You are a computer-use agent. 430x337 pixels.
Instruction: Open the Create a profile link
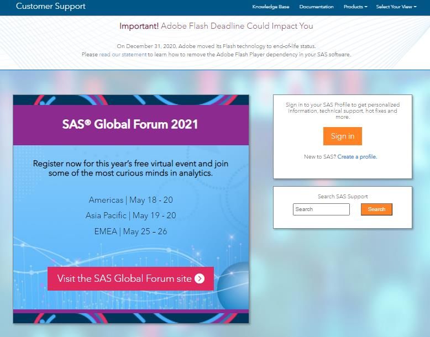[357, 156]
